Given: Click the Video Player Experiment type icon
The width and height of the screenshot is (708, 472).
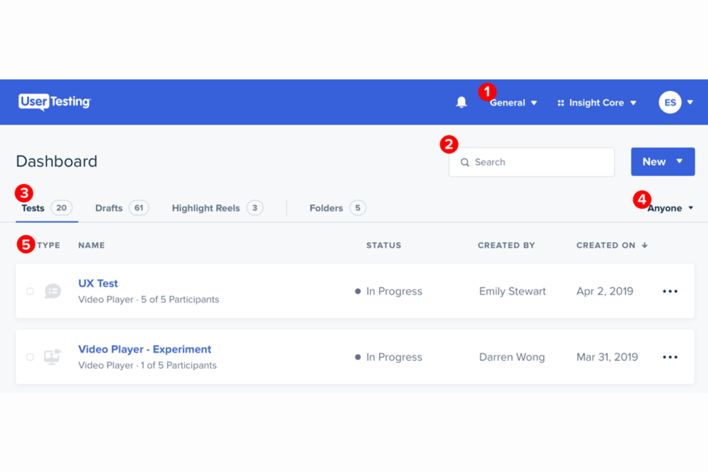Looking at the screenshot, I should 53,357.
